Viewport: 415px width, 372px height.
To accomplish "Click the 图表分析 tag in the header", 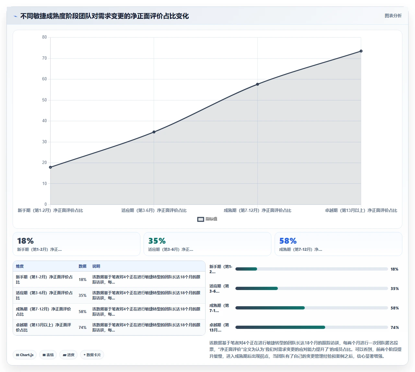I will pos(393,16).
